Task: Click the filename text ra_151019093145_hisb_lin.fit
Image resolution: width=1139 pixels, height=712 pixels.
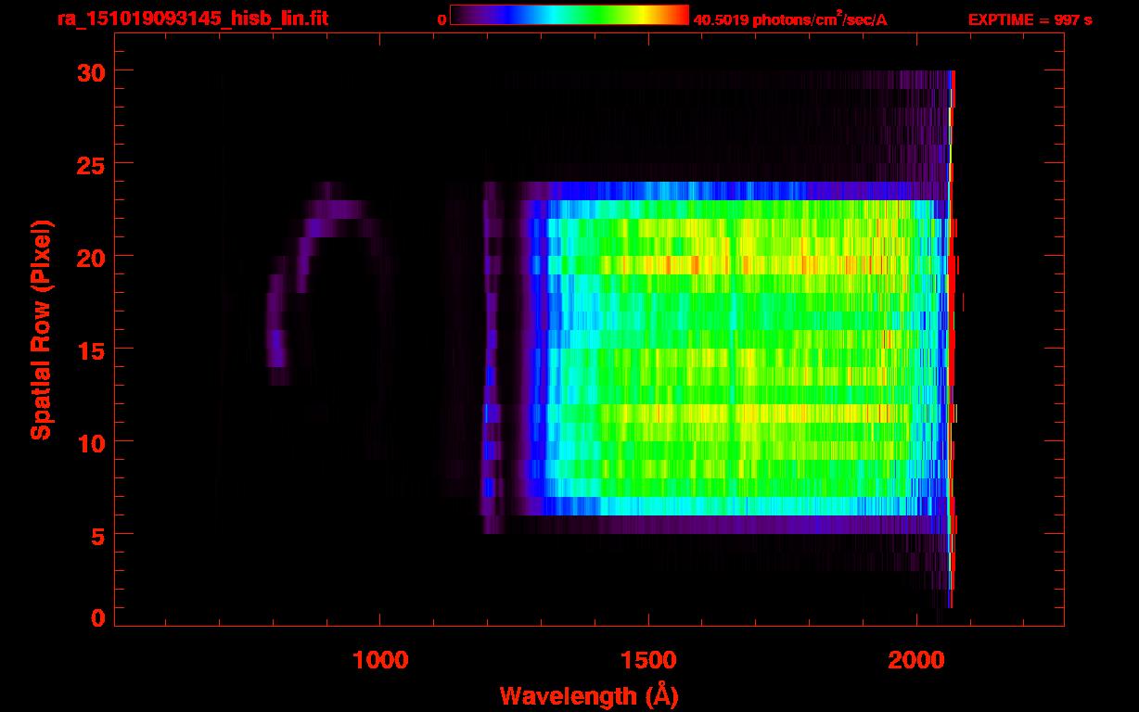Action: tap(191, 19)
